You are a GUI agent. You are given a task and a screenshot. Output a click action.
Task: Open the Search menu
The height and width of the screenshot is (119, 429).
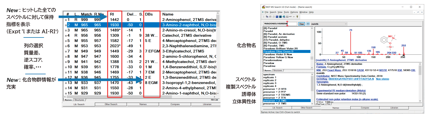tap(273, 12)
